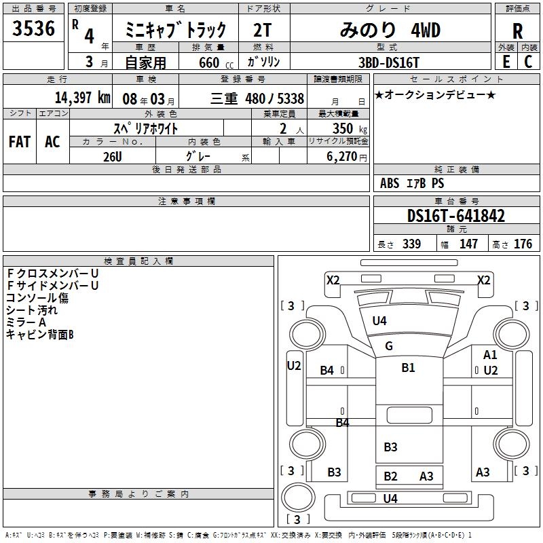
Task: Click the B1 mark on the cab roof
Action: coord(408,367)
